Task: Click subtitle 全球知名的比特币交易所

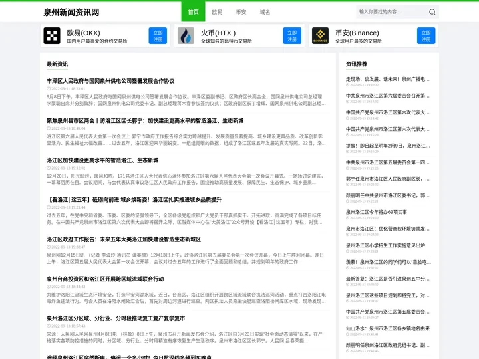Action: click(x=226, y=41)
